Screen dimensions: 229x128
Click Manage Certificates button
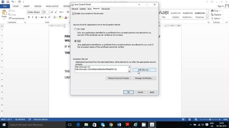(144, 78)
